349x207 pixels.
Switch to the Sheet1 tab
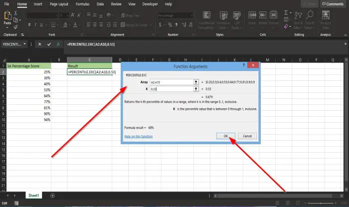pos(33,196)
